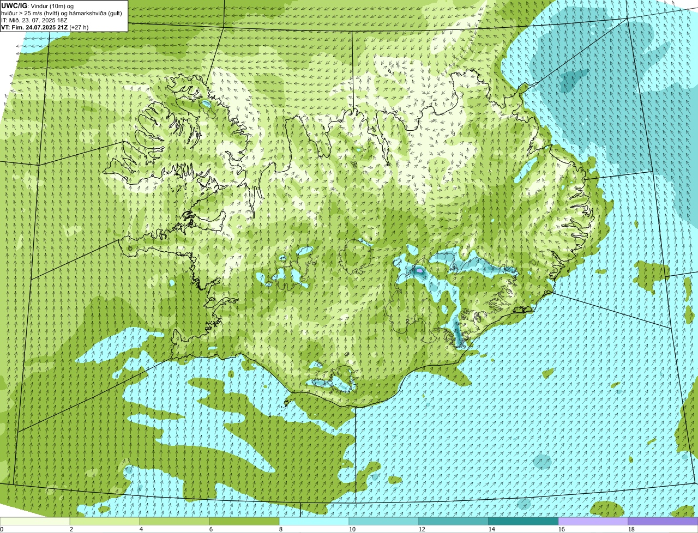Image resolution: width=698 pixels, height=533 pixels.
Task: Click the light green 2–4 m/s legend swatch
Action: click(105, 521)
